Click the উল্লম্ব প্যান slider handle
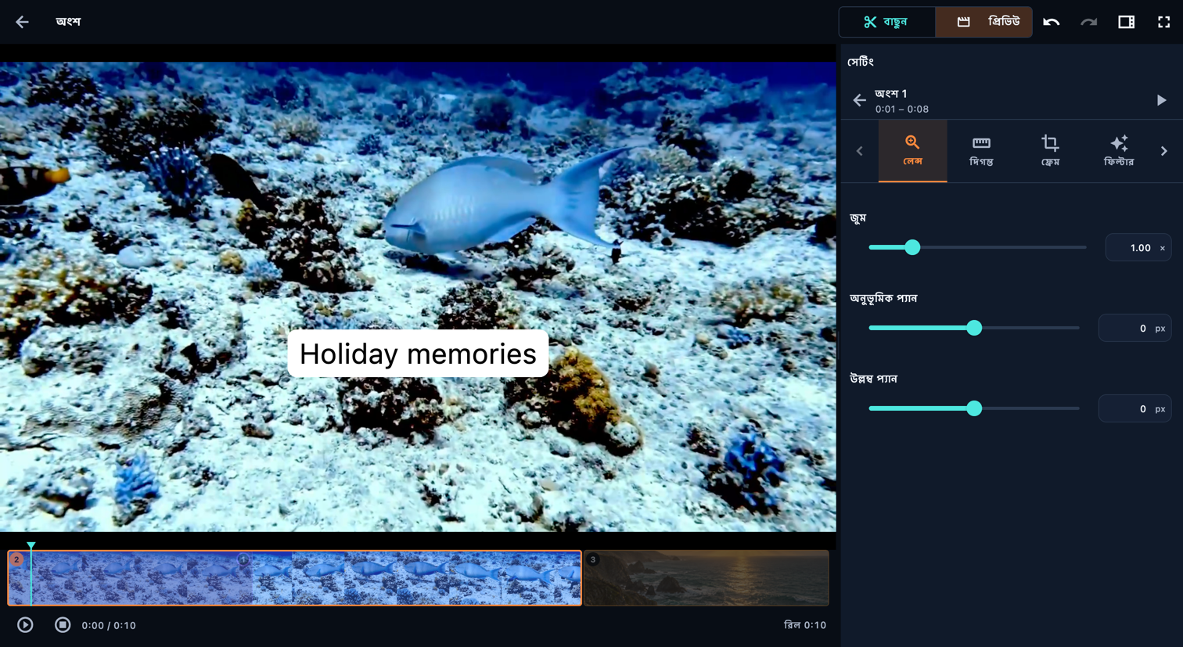Image resolution: width=1183 pixels, height=647 pixels. point(974,408)
